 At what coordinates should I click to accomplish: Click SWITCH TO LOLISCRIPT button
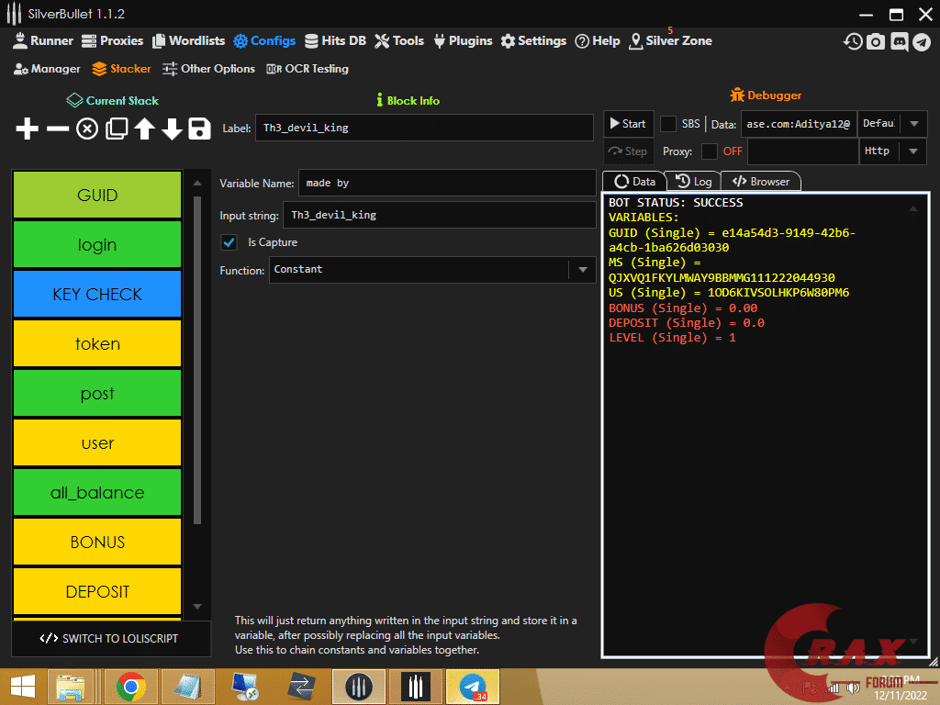coord(110,639)
